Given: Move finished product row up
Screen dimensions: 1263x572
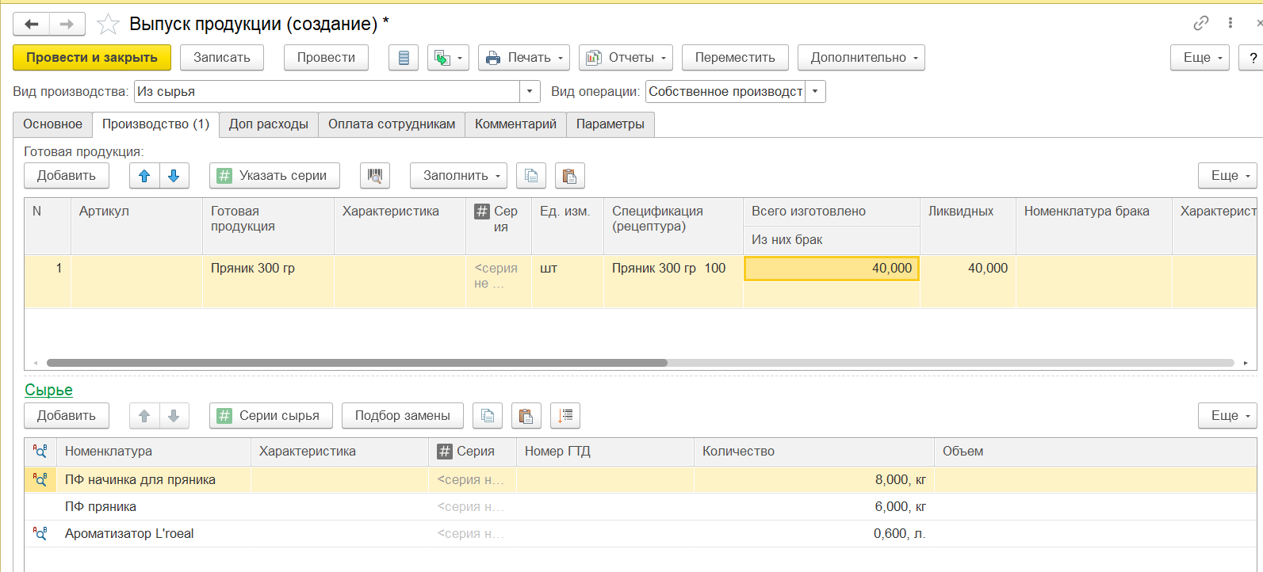Looking at the screenshot, I should [144, 176].
